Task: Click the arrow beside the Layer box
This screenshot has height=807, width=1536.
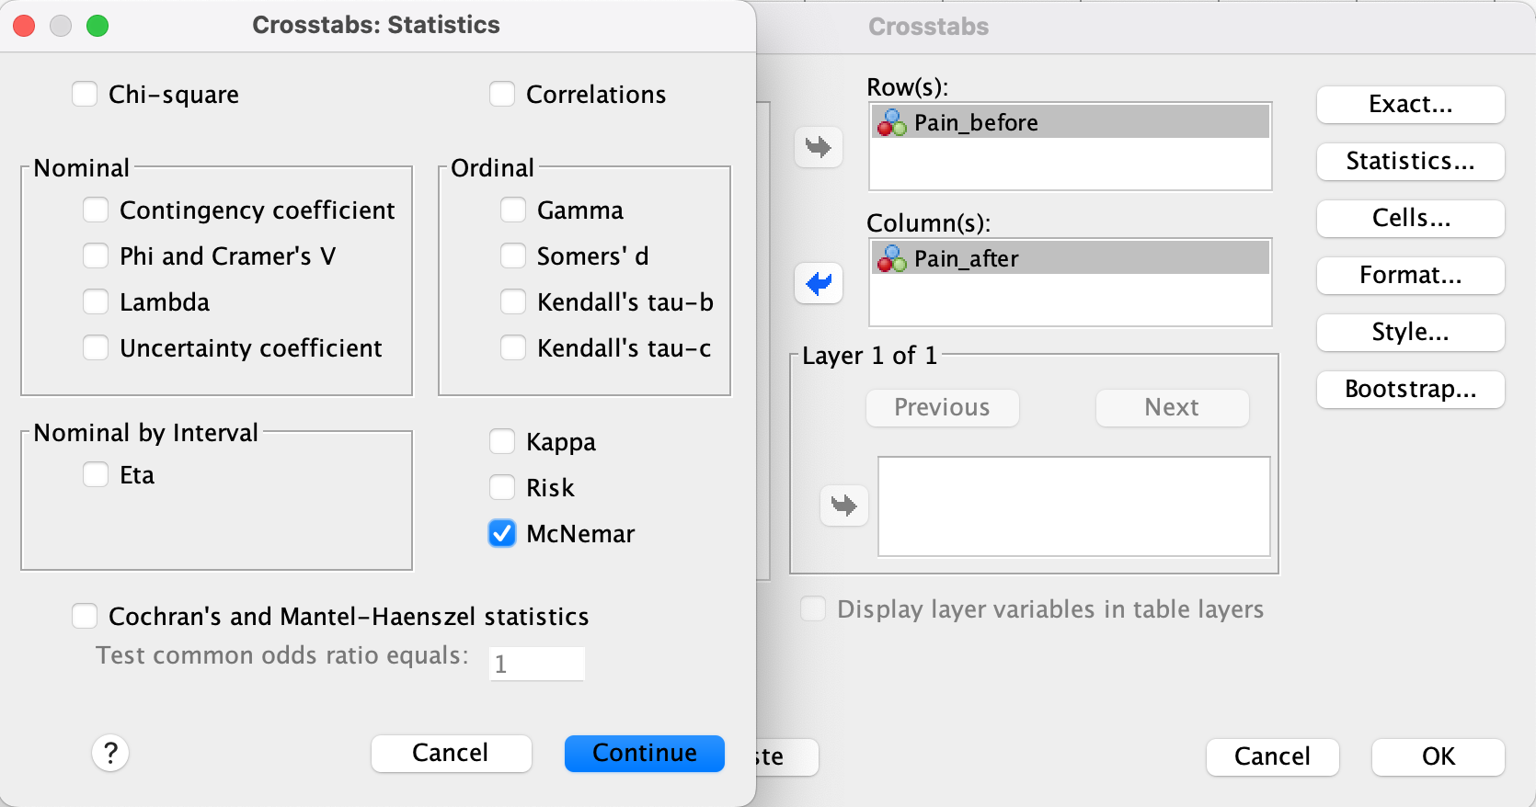Action: tap(843, 505)
